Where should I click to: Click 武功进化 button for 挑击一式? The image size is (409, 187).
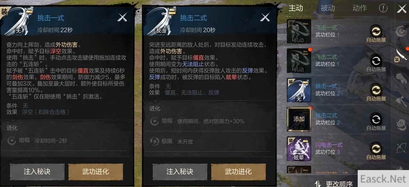[96, 172]
